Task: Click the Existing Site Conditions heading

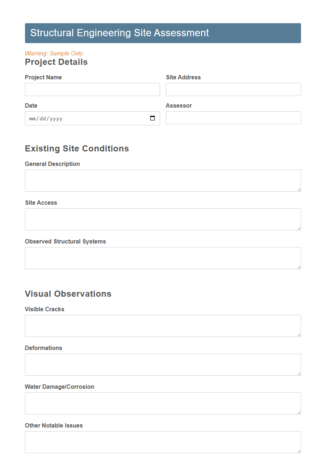Action: coord(76,149)
